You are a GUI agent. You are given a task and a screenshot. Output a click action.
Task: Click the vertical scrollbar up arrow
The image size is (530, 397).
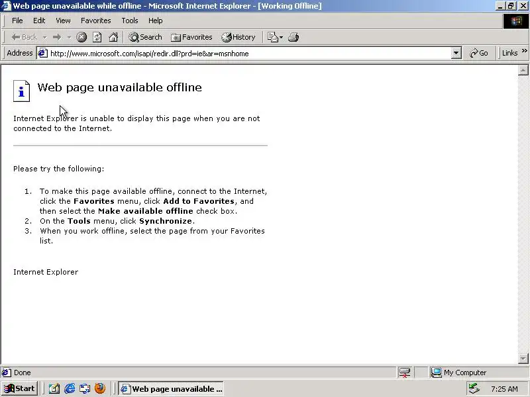(523, 70)
